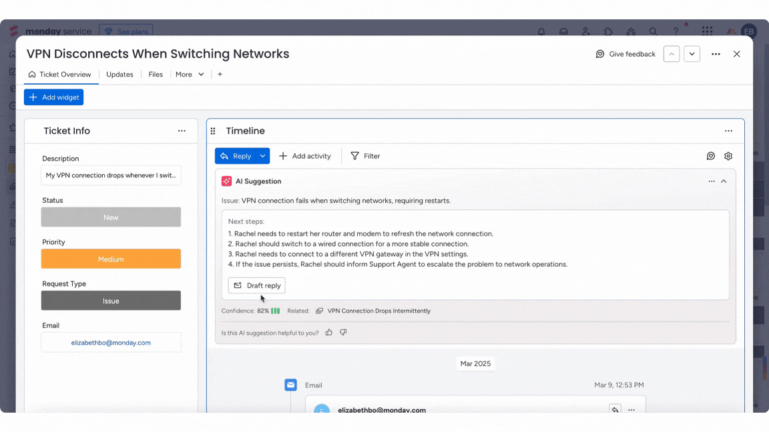Open the Reply button dropdown arrow

point(261,155)
